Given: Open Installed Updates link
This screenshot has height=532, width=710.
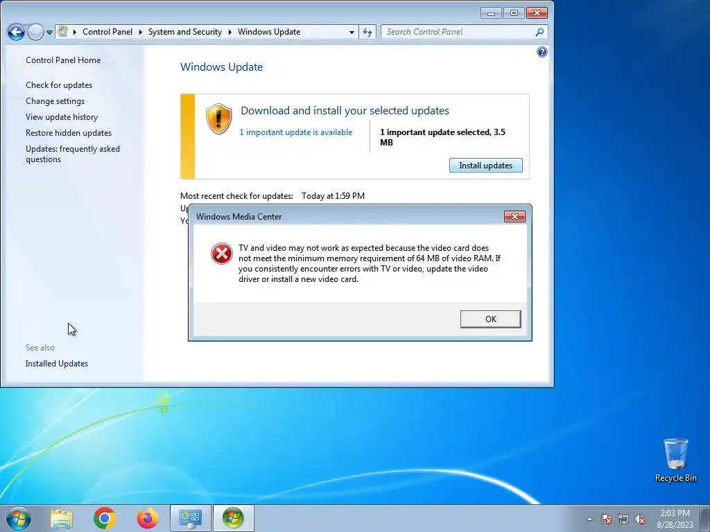Looking at the screenshot, I should click(x=57, y=364).
